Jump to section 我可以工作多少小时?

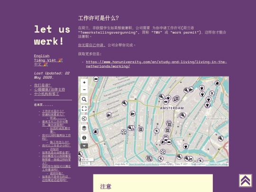(56, 146)
